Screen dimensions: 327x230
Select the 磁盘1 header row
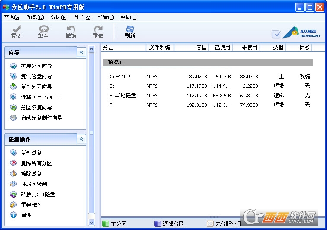click(x=208, y=62)
